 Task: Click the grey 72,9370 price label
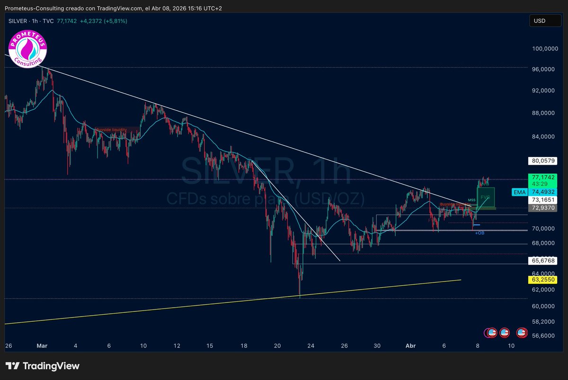tap(542, 208)
